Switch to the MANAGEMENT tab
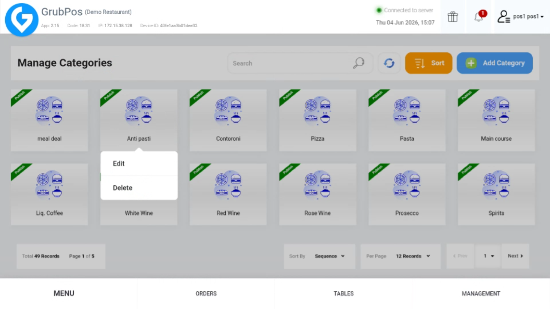The width and height of the screenshot is (550, 309). (481, 293)
